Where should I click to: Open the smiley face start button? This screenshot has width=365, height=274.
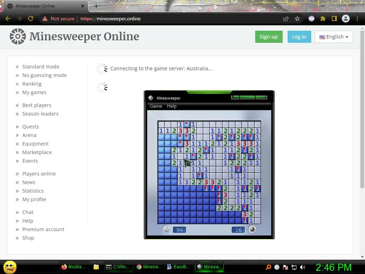click(10, 267)
